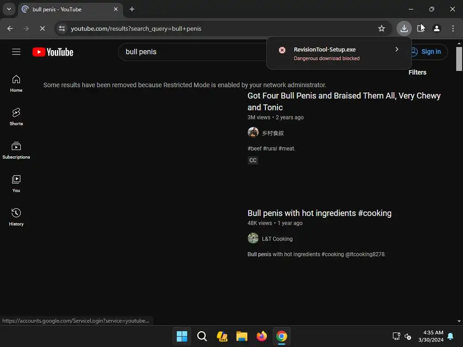Image resolution: width=463 pixels, height=347 pixels.
Task: Open 'Bull penis with hot ingredients #cooking' video
Action: pos(320,213)
